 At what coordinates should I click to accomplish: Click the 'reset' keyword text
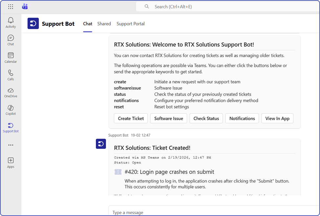119,107
